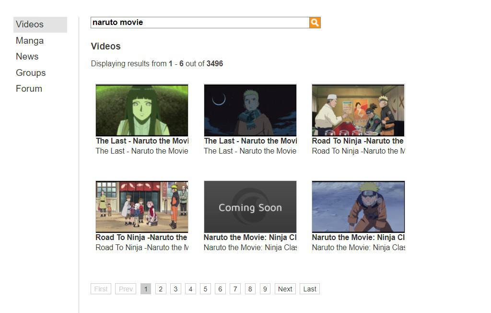Image resolution: width=491 pixels, height=313 pixels.
Task: Open the Manga category in sidebar
Action: click(x=30, y=41)
